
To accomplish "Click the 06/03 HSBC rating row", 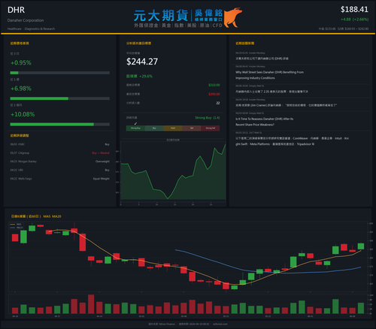I will tap(59, 144).
